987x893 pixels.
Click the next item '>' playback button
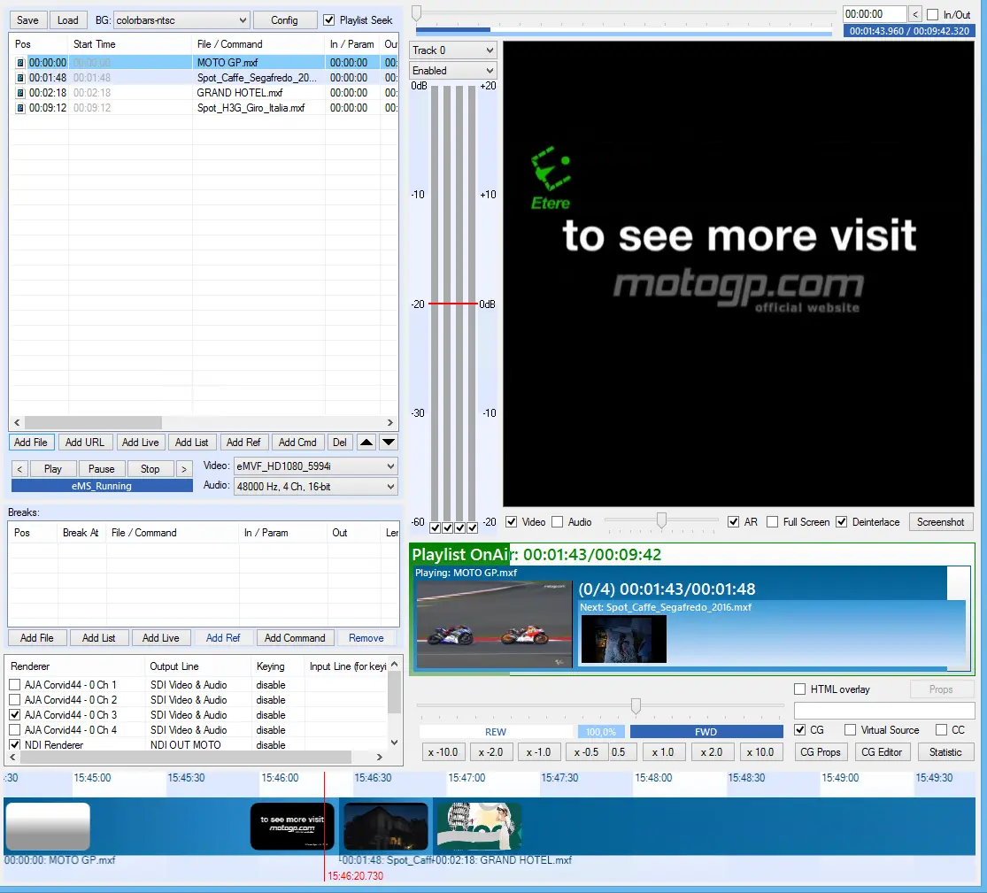pyautogui.click(x=184, y=469)
